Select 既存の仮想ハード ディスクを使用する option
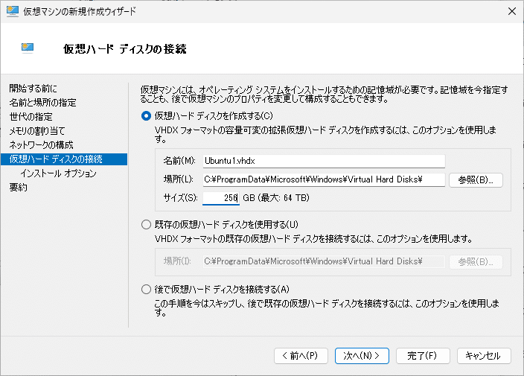Screen dimensions: 524x376 (x=146, y=225)
